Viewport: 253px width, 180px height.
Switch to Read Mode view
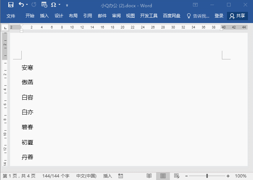(x=149, y=176)
